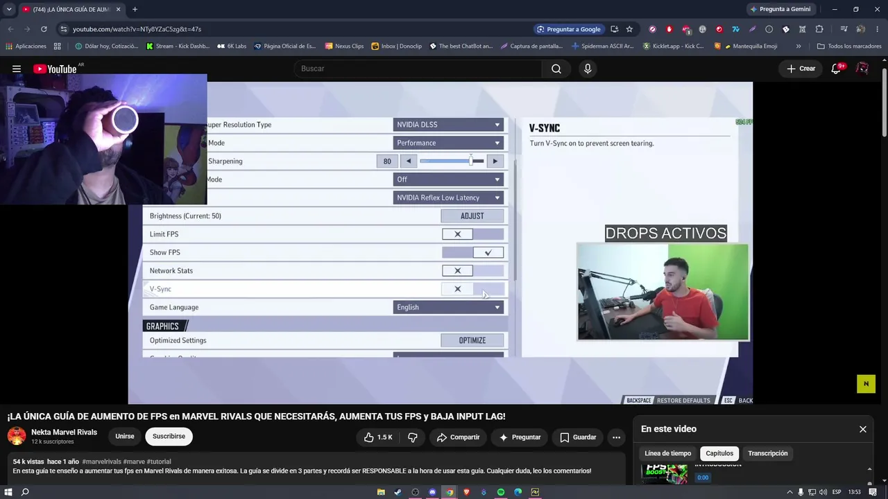This screenshot has height=499, width=888.
Task: Open Chrome three-dot menu
Action: tap(877, 29)
